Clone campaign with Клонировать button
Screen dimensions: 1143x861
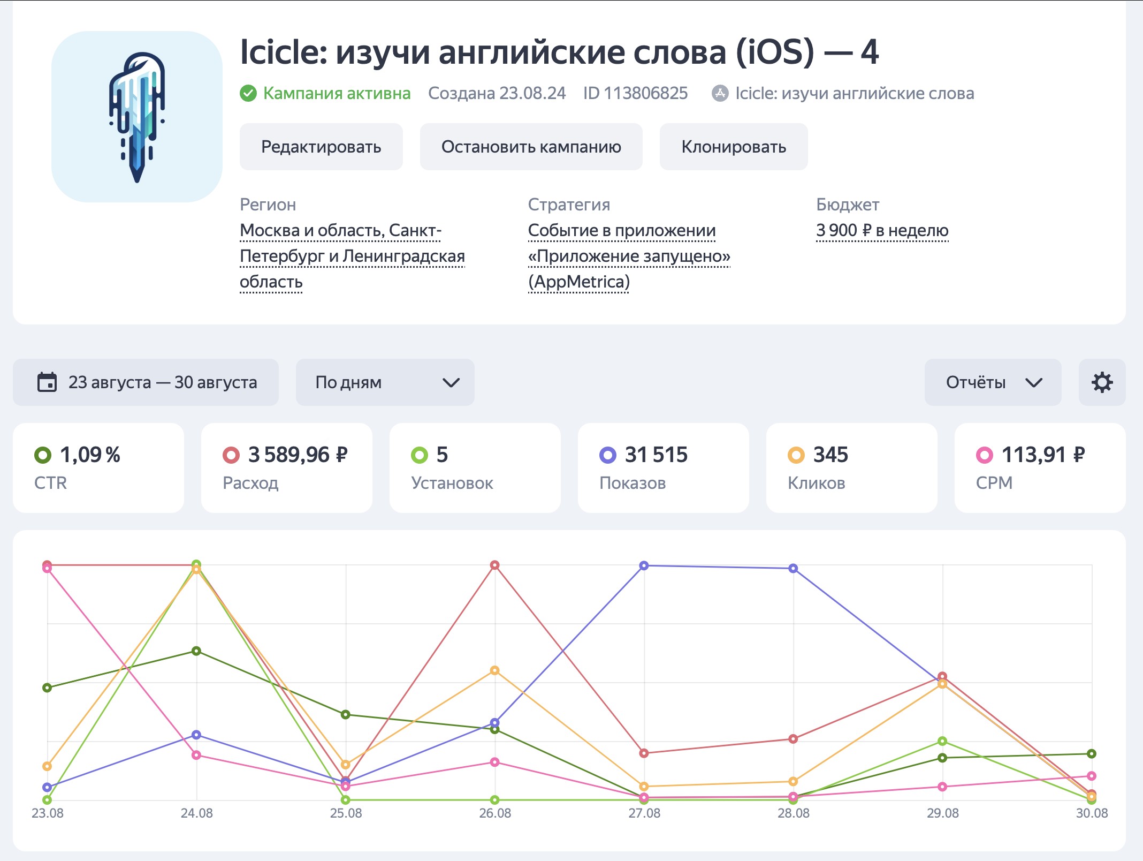[733, 147]
